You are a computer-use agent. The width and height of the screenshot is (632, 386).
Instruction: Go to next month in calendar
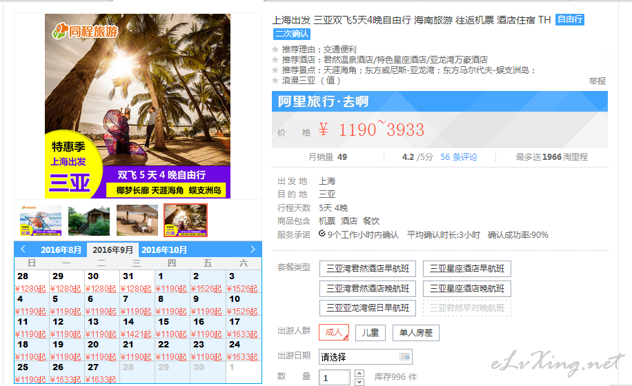tap(253, 249)
